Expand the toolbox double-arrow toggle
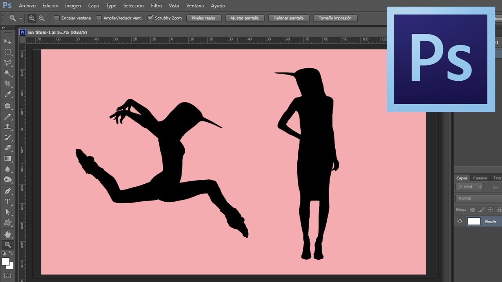Screen dimensions: 502x282 pyautogui.click(x=3, y=28)
